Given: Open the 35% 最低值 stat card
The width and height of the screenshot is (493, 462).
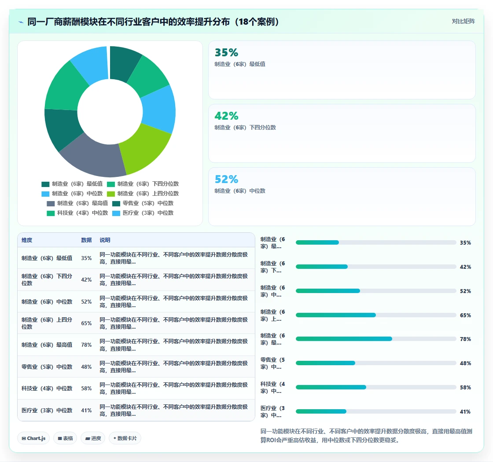Looking at the screenshot, I should pos(342,70).
